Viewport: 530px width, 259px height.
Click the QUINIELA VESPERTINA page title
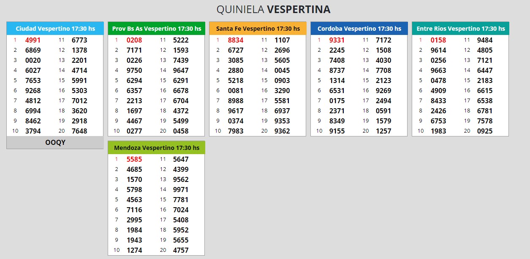click(x=273, y=9)
